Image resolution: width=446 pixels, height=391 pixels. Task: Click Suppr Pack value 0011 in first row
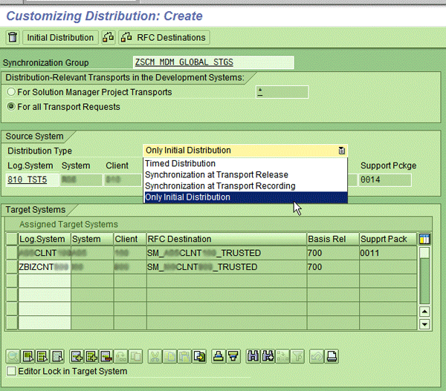[388, 253]
